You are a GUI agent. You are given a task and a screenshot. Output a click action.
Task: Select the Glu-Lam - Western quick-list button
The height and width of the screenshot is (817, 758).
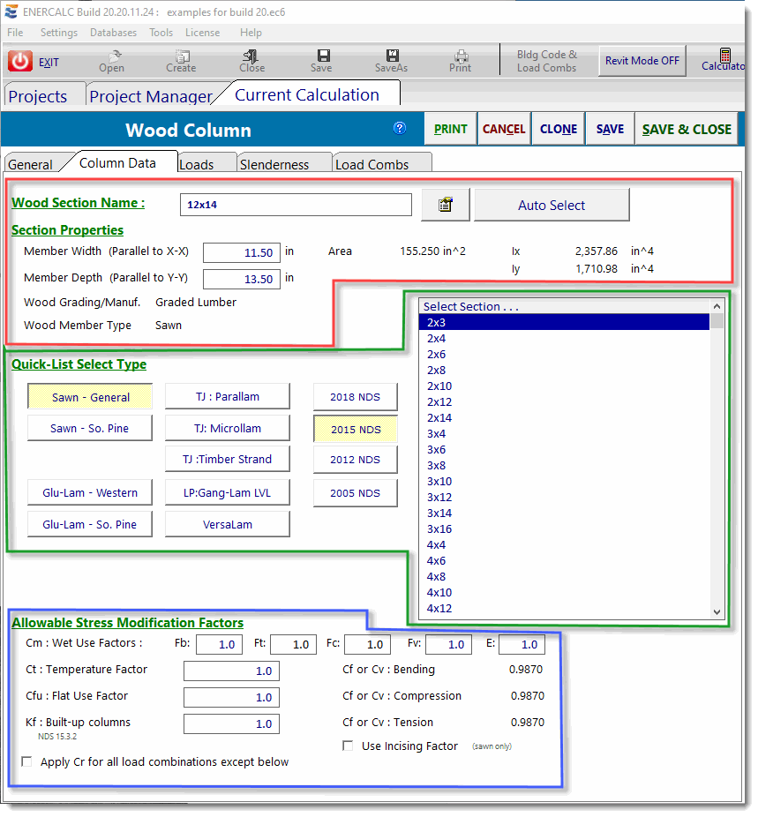(x=89, y=492)
